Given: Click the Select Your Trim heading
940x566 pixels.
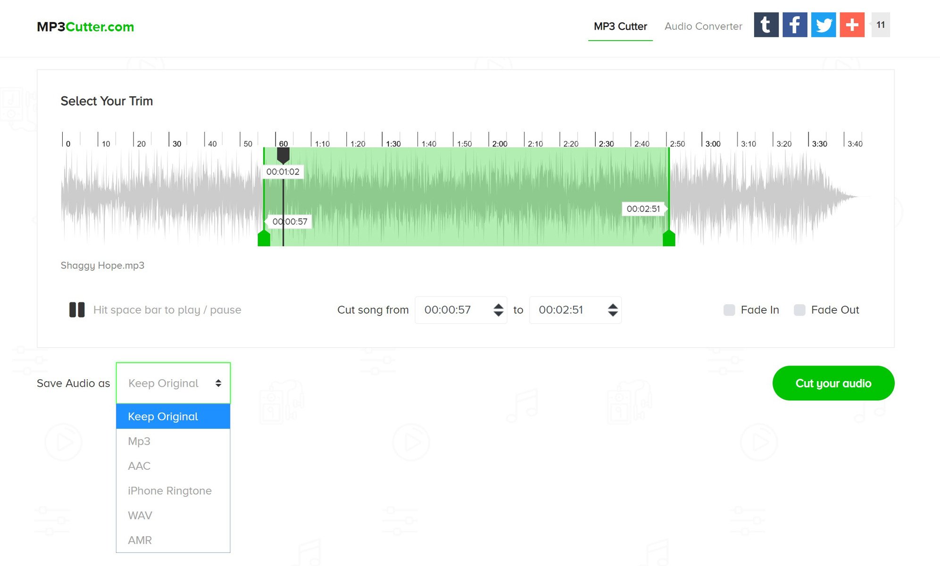Looking at the screenshot, I should point(107,101).
